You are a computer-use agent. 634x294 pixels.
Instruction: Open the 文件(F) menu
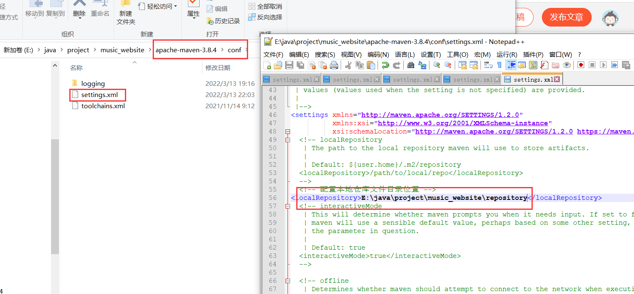click(x=273, y=54)
